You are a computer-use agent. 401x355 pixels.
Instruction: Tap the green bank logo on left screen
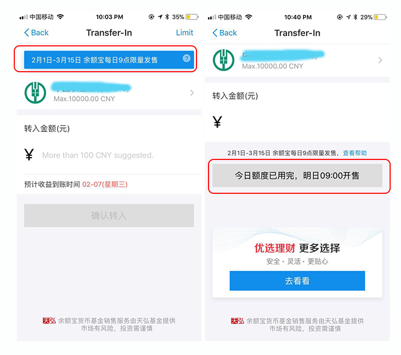tap(36, 92)
